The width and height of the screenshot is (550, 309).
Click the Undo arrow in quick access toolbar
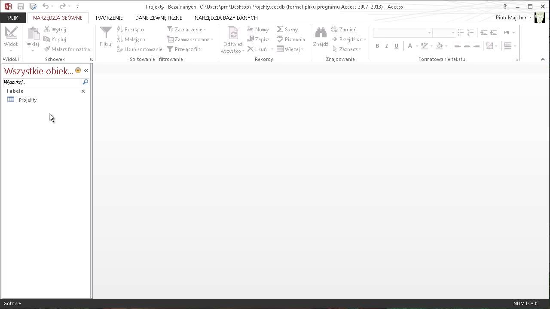coord(45,6)
